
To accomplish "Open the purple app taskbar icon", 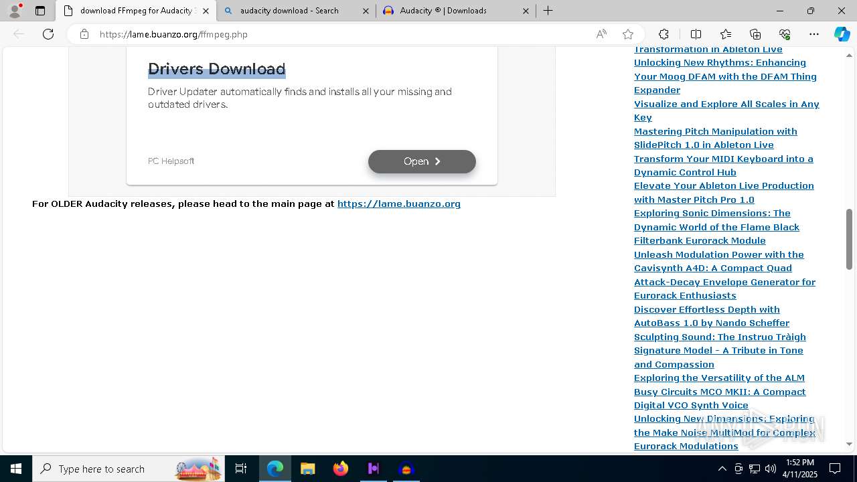I will 374,469.
